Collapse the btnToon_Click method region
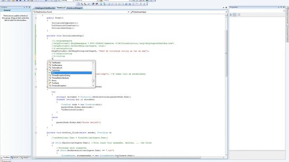Image resolution: width=289 pixels, height=162 pixels. (36, 133)
